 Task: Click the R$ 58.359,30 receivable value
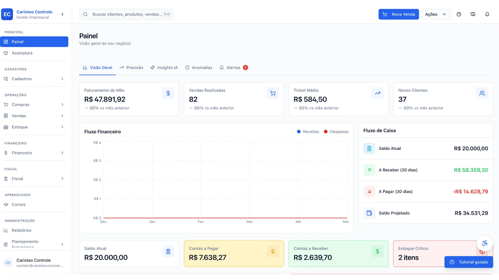click(x=471, y=170)
